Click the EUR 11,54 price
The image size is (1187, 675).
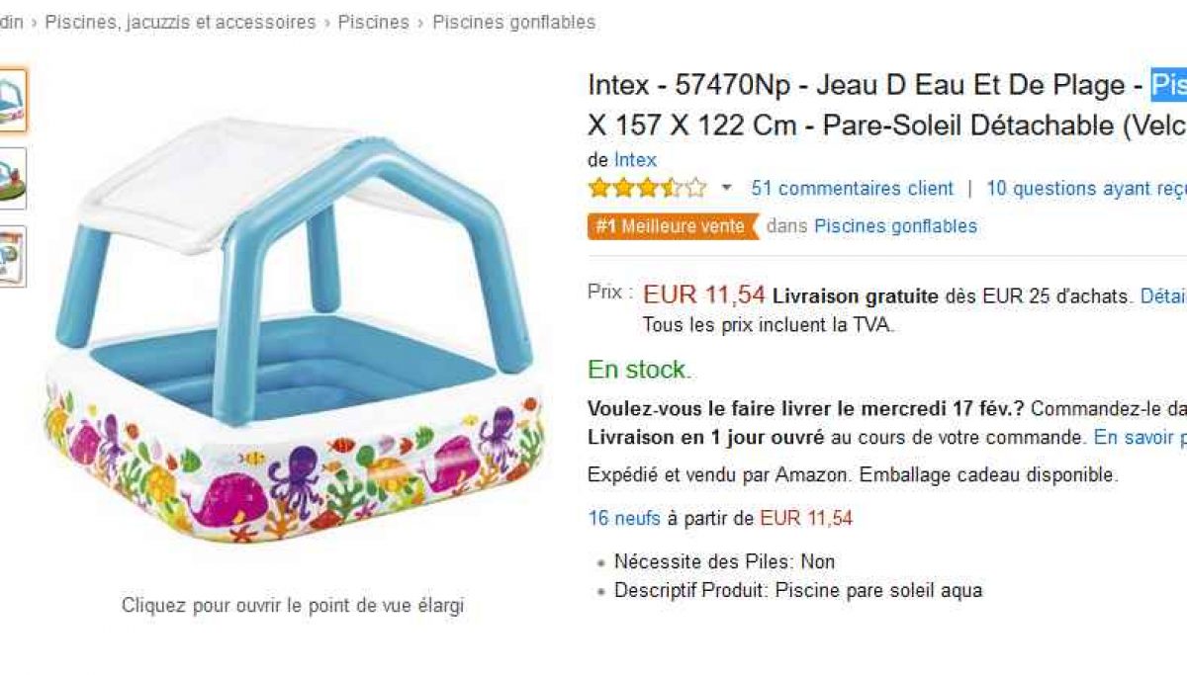(x=704, y=295)
